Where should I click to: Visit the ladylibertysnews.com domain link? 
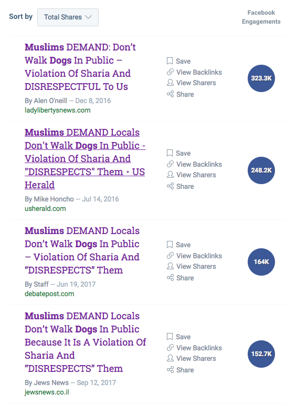click(x=58, y=110)
